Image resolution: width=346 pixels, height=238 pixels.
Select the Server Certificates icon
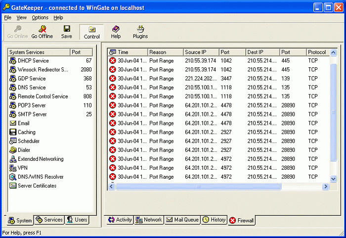pos(13,186)
